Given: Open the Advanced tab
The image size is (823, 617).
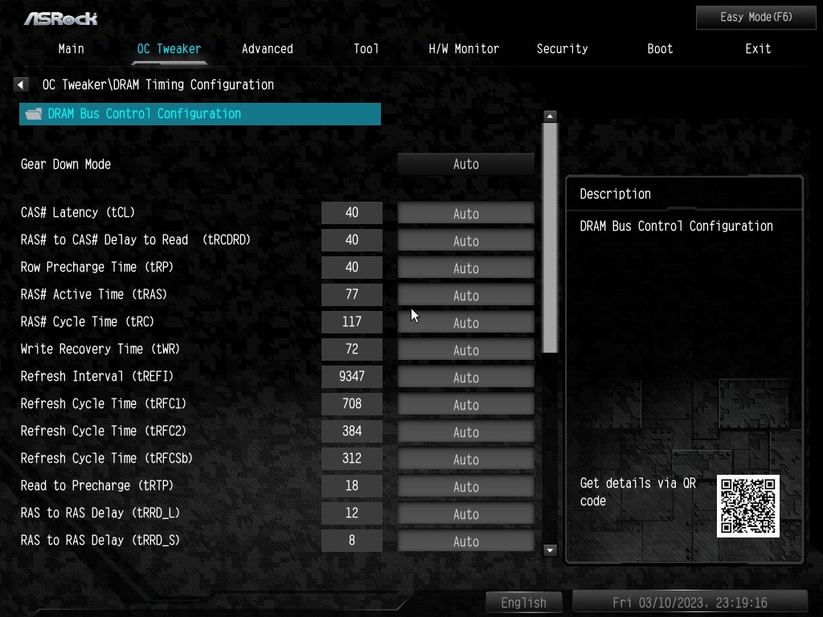Looking at the screenshot, I should pos(268,49).
